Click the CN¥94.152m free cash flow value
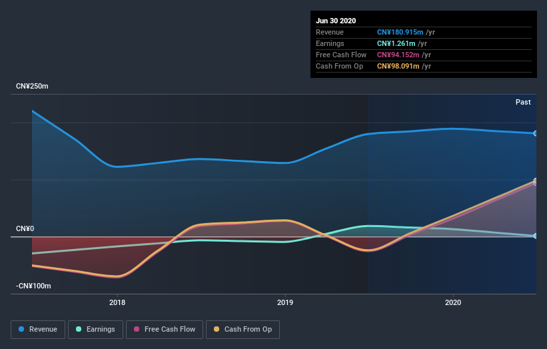This screenshot has width=547, height=349. point(398,55)
